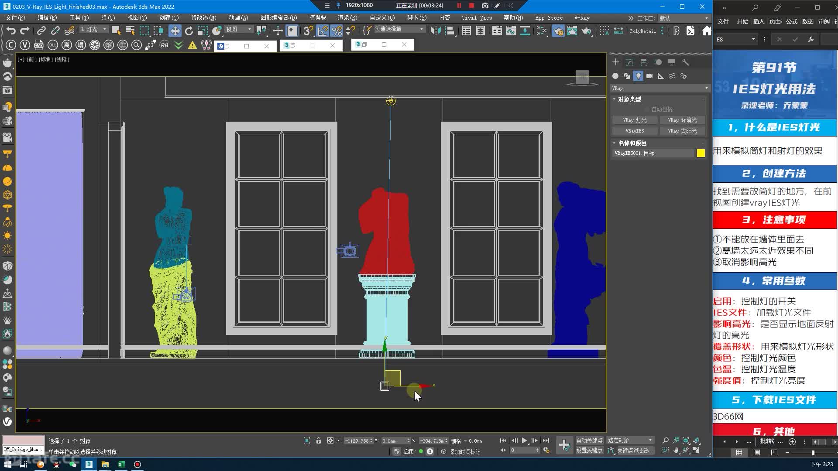Toggle the Angle Snap icon
The width and height of the screenshot is (838, 471).
click(322, 31)
